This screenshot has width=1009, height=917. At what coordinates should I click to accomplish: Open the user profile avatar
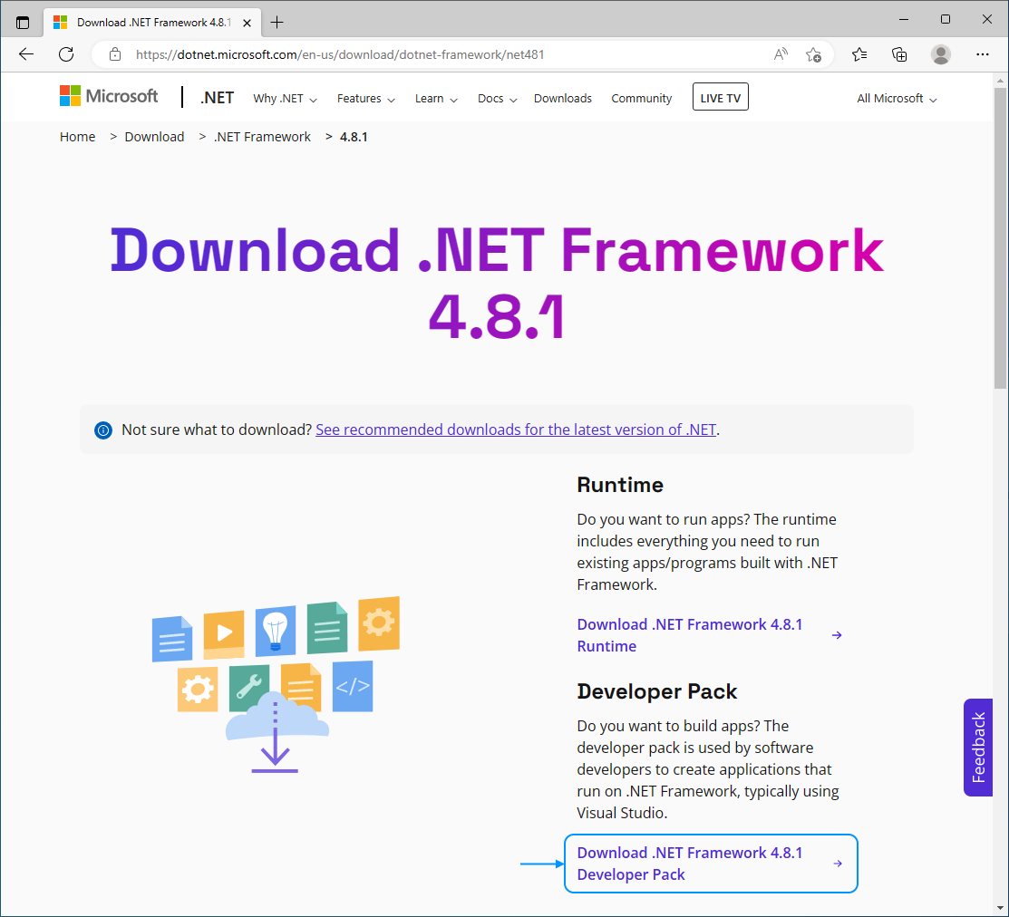tap(941, 54)
